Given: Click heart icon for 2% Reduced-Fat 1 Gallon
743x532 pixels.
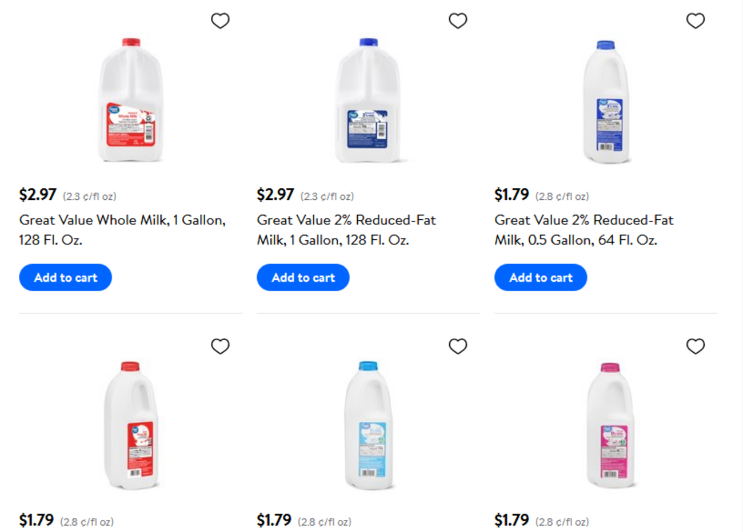Looking at the screenshot, I should (458, 21).
